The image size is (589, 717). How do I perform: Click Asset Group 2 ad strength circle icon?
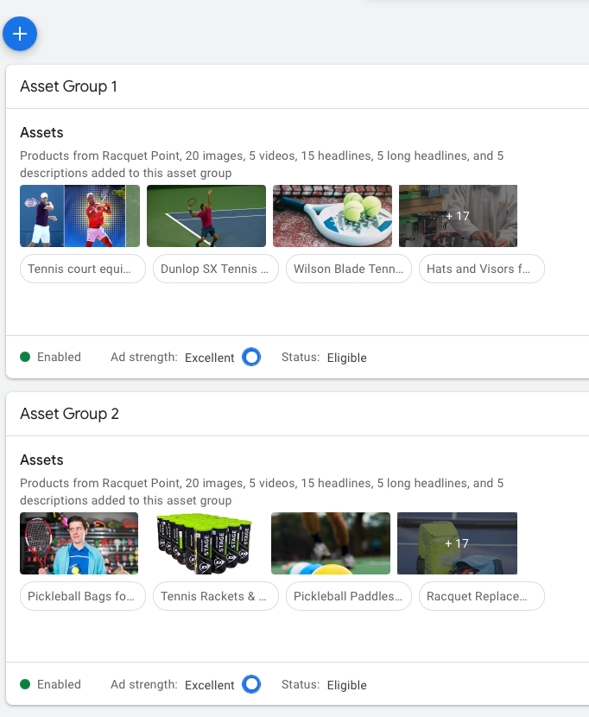251,684
